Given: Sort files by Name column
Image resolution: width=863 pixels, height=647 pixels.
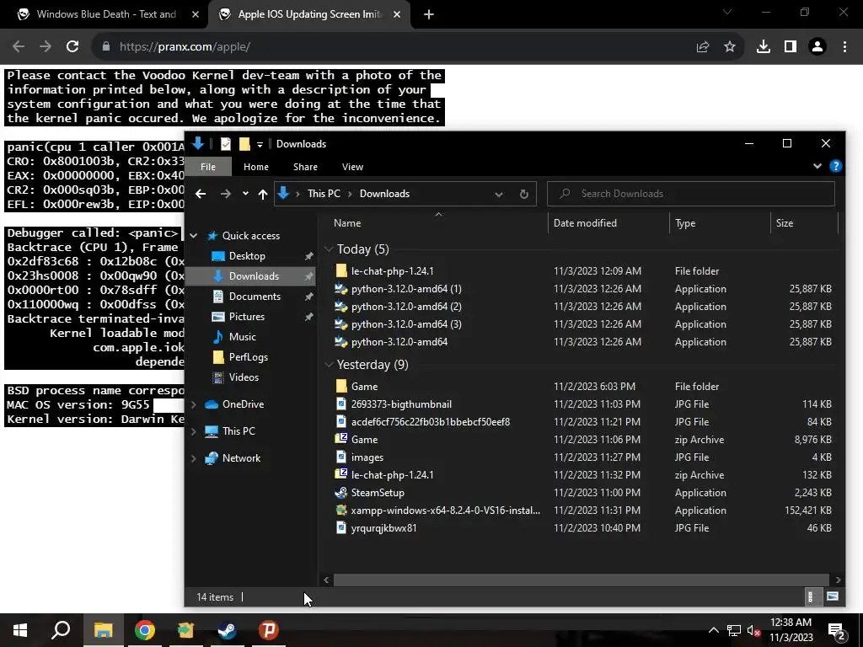Looking at the screenshot, I should 347,222.
